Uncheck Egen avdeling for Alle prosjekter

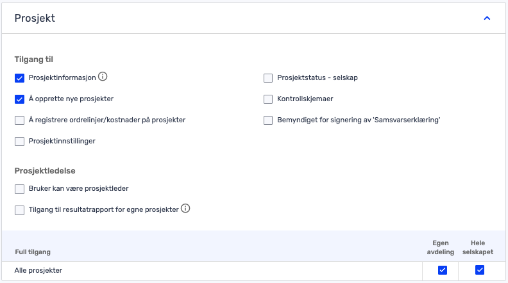443,270
